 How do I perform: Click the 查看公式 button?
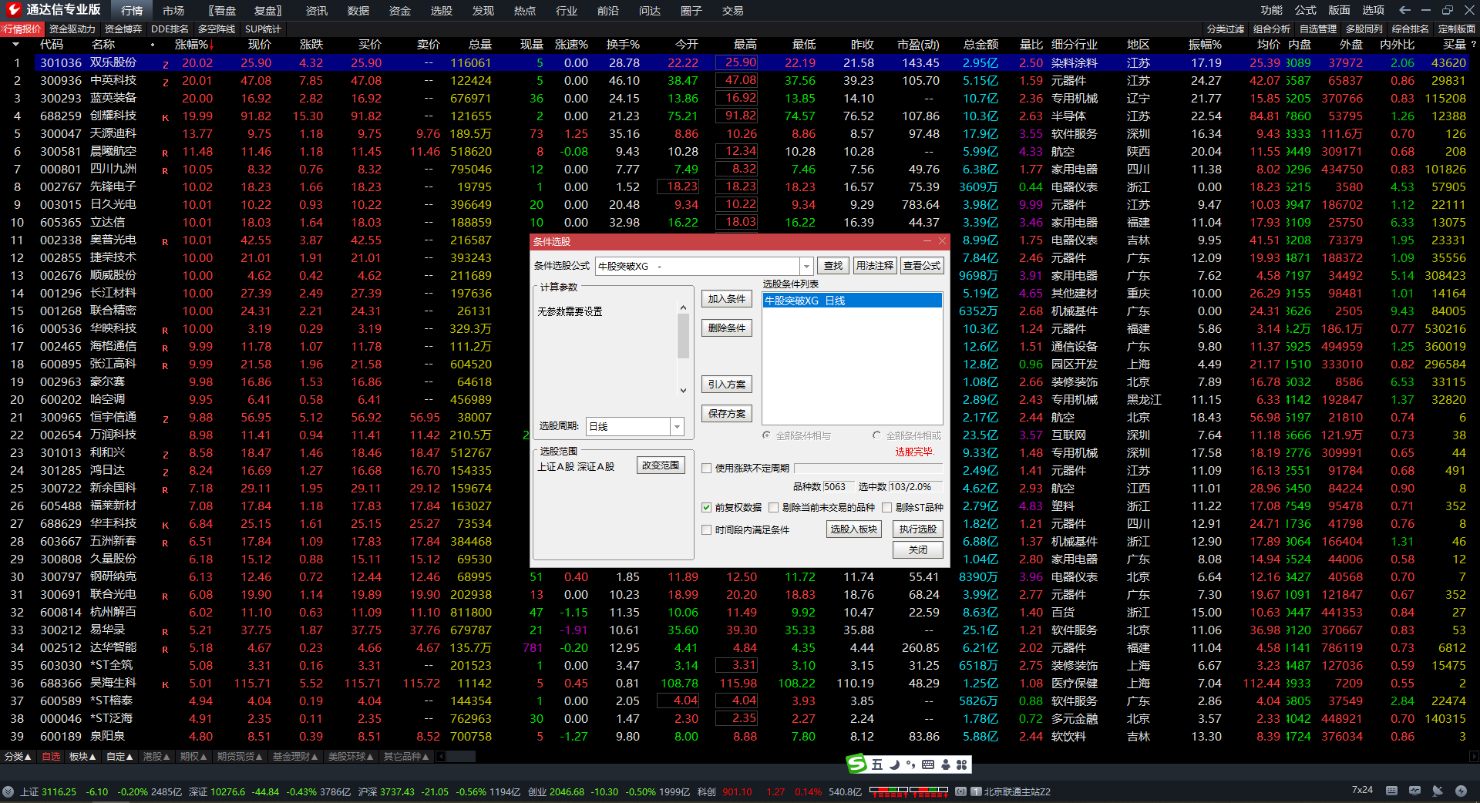(x=922, y=266)
